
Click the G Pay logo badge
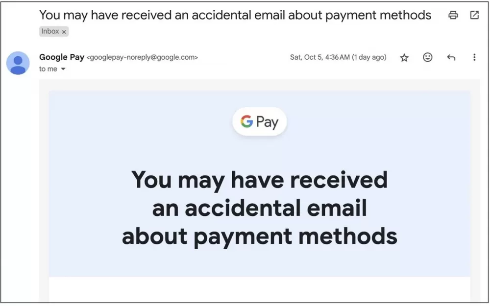pos(259,121)
